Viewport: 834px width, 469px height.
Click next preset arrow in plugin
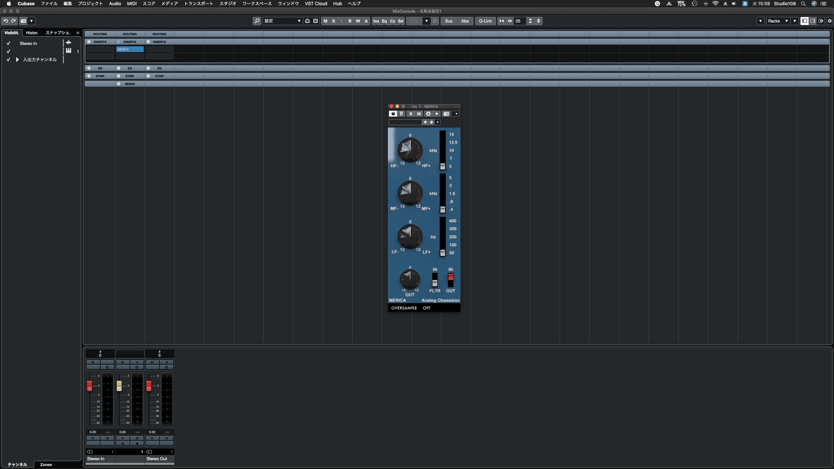coord(432,122)
